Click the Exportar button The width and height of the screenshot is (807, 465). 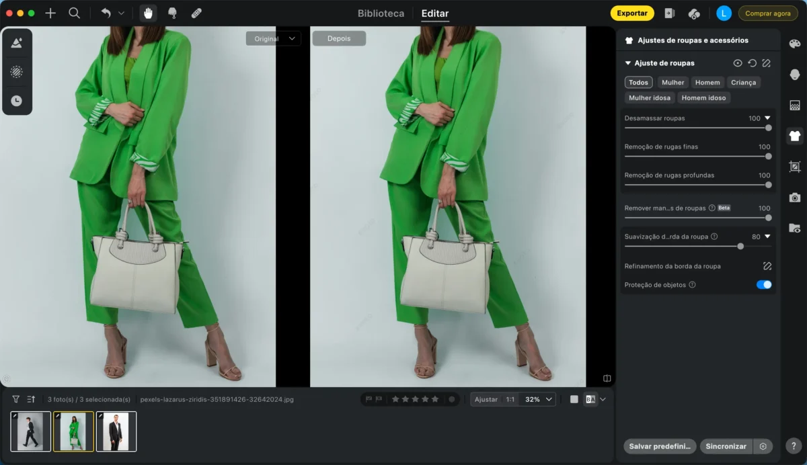632,13
